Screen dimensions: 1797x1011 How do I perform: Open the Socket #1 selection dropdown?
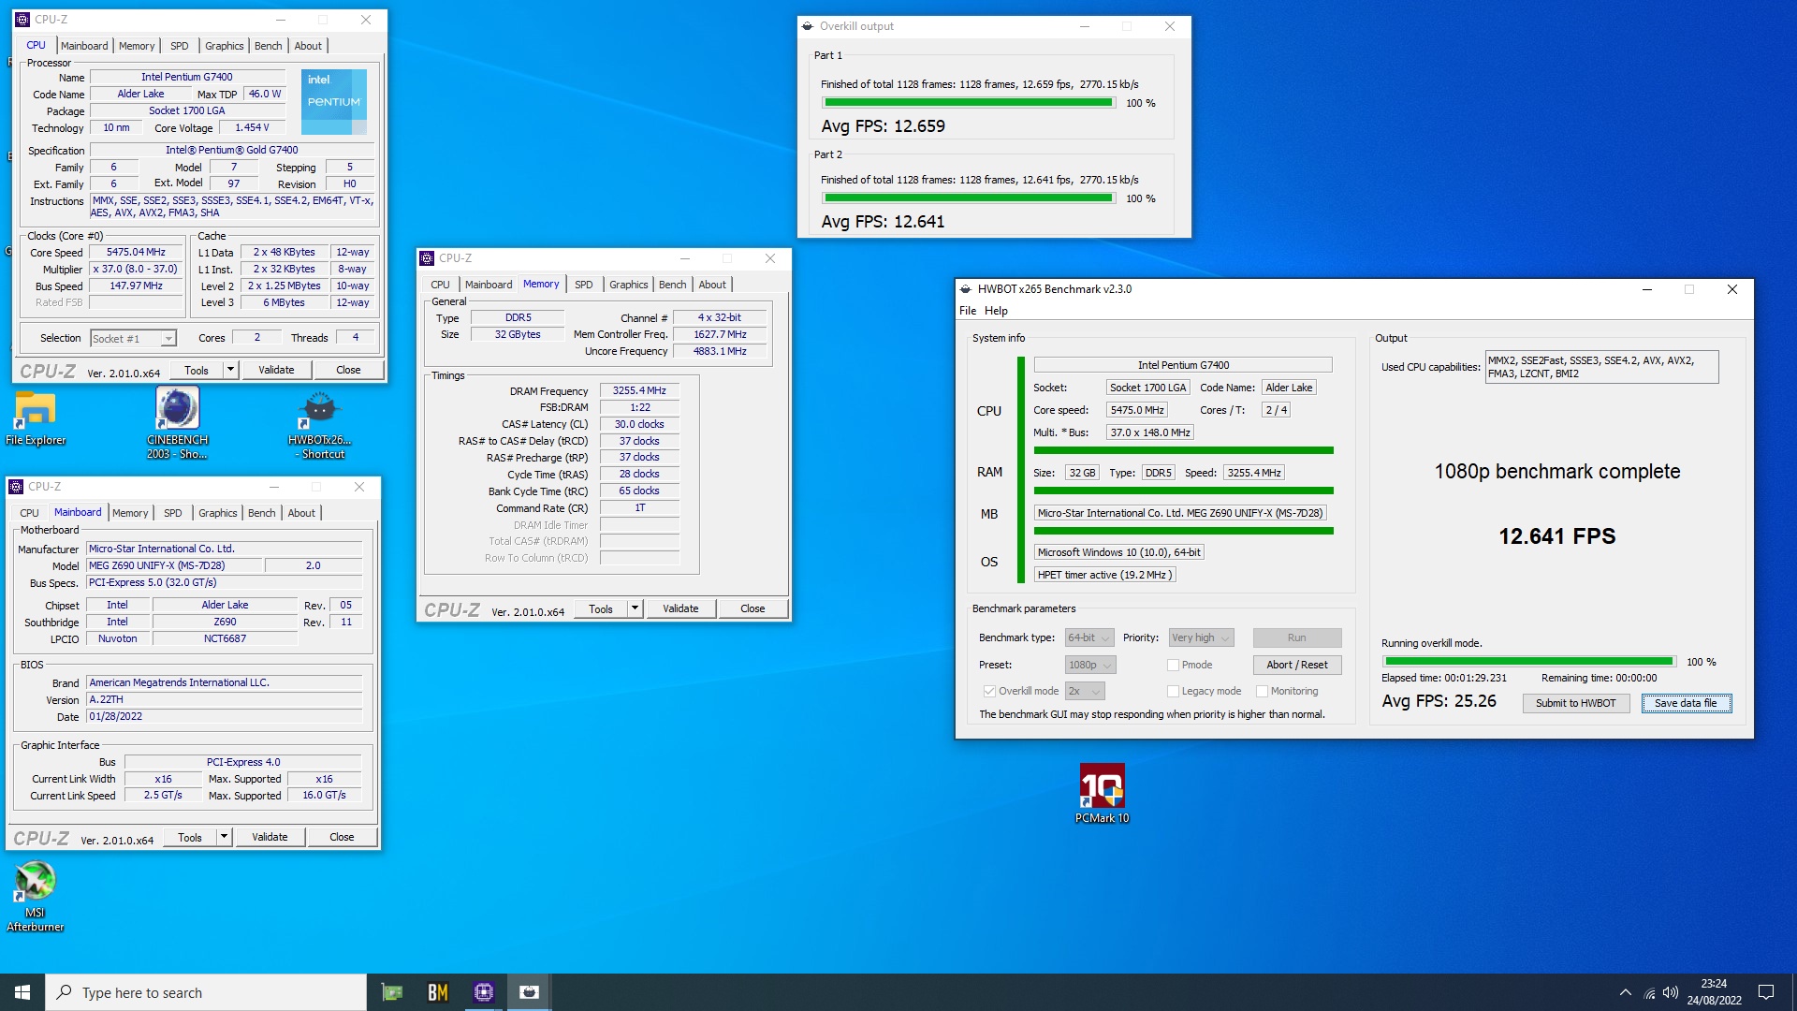tap(133, 339)
